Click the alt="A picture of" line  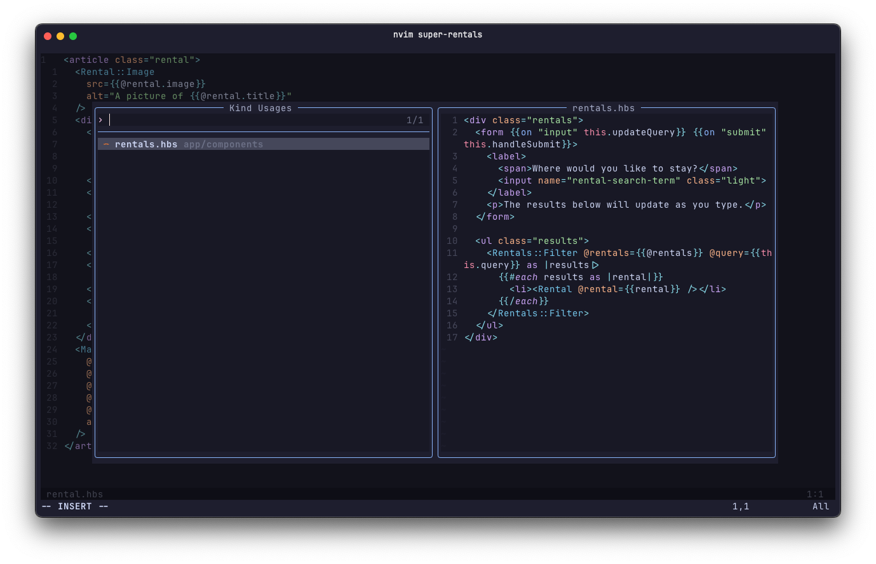(189, 96)
